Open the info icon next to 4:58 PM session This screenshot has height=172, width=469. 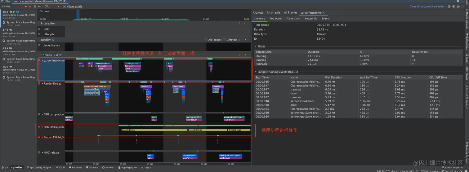click(18, 12)
